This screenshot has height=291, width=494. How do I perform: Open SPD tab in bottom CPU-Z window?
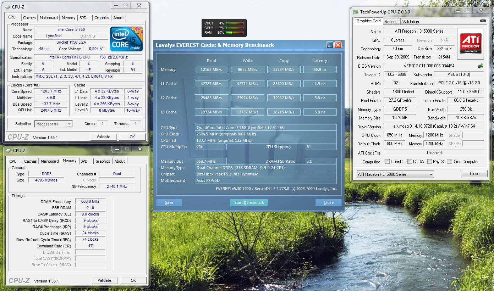point(84,161)
